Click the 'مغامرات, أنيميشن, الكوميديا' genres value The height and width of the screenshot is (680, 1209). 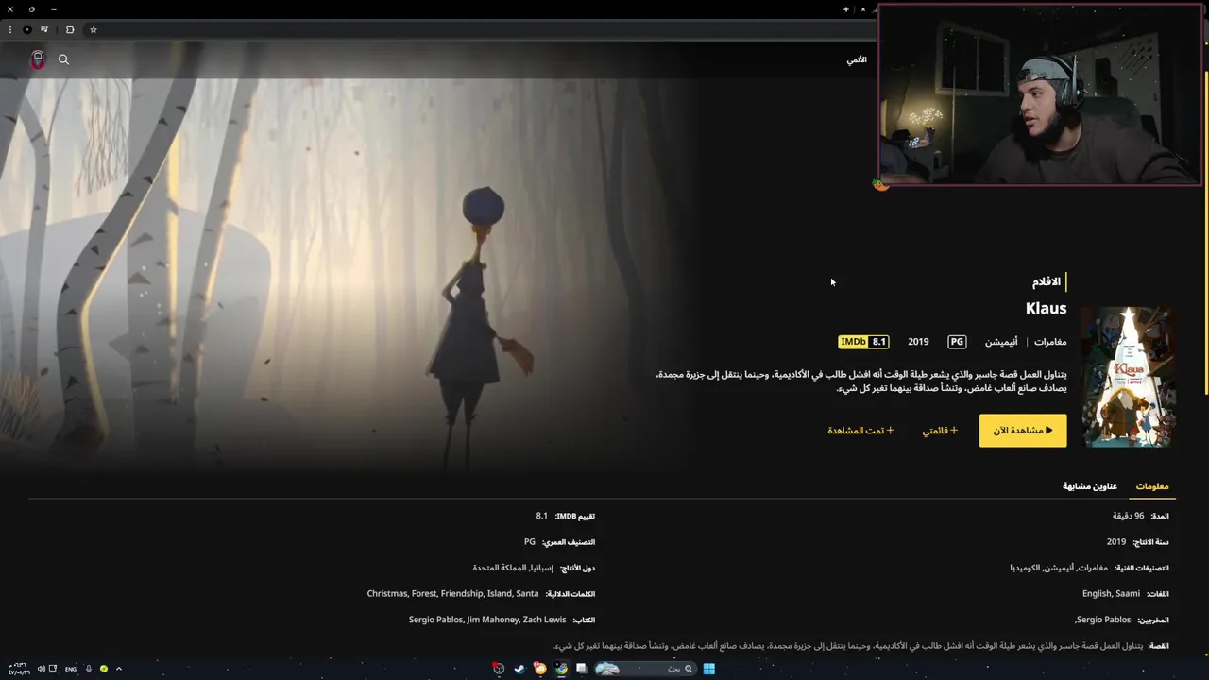tap(1060, 568)
